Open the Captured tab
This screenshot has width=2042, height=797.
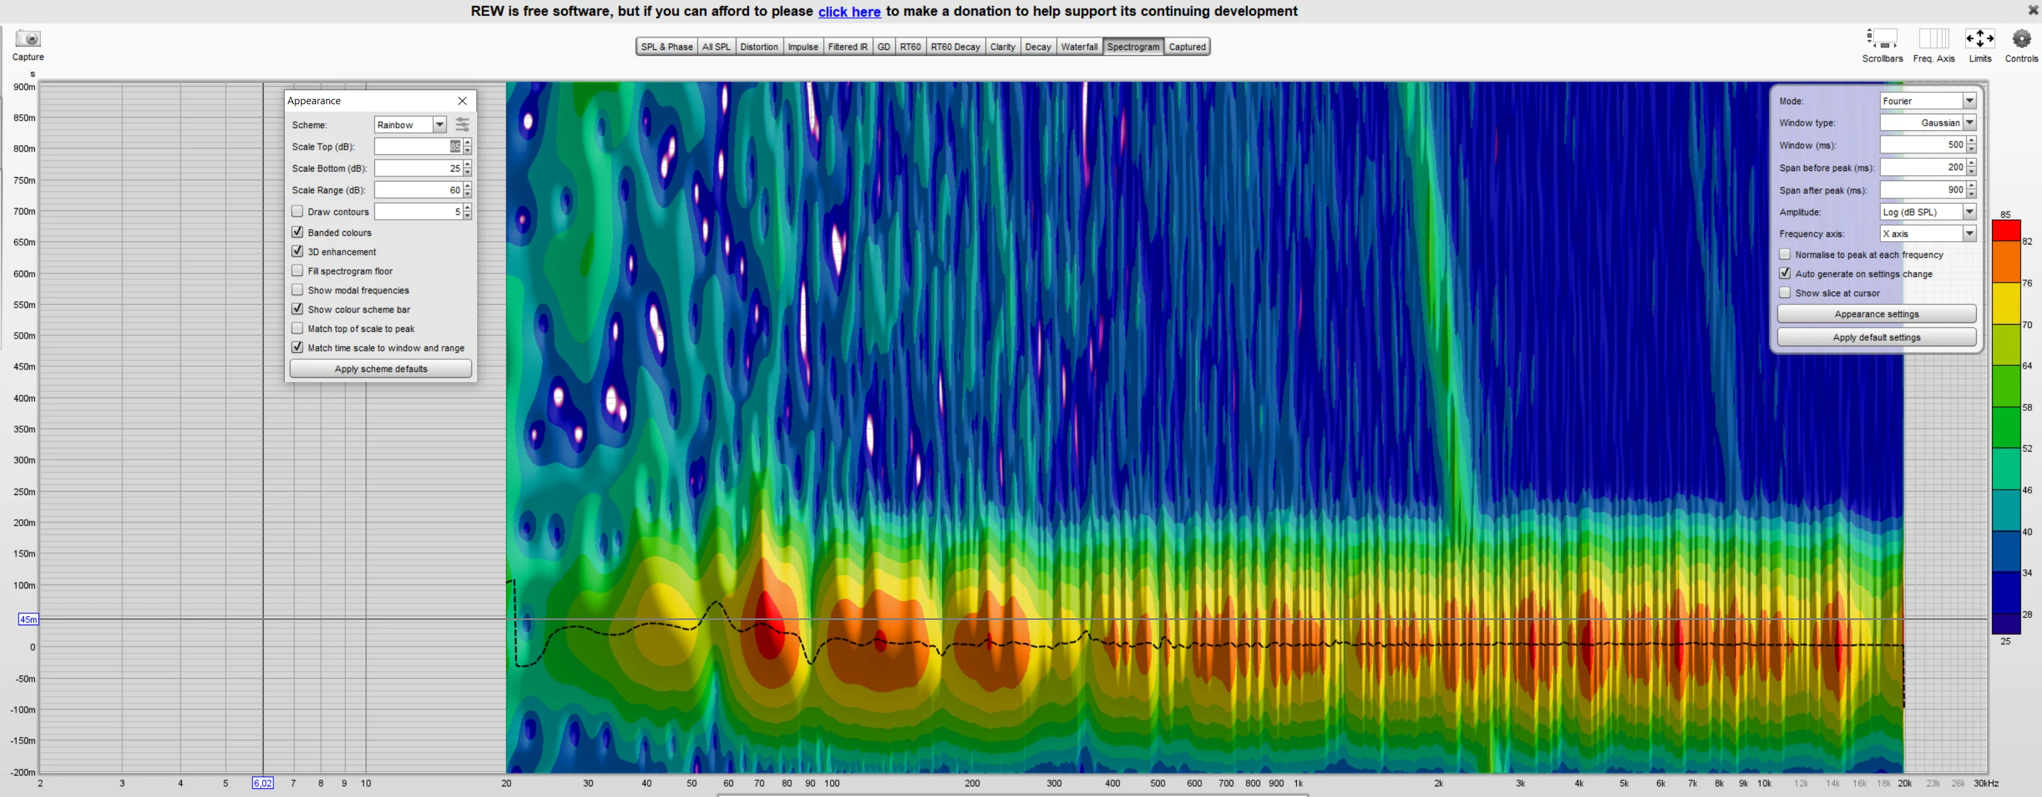click(1187, 47)
